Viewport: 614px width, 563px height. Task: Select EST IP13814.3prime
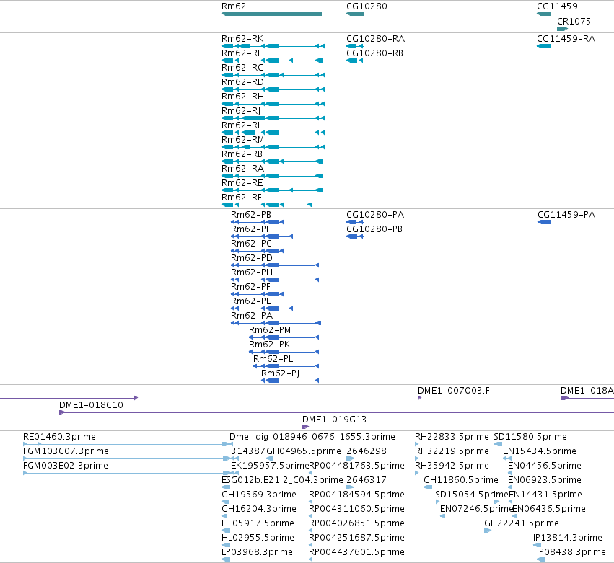point(538,545)
